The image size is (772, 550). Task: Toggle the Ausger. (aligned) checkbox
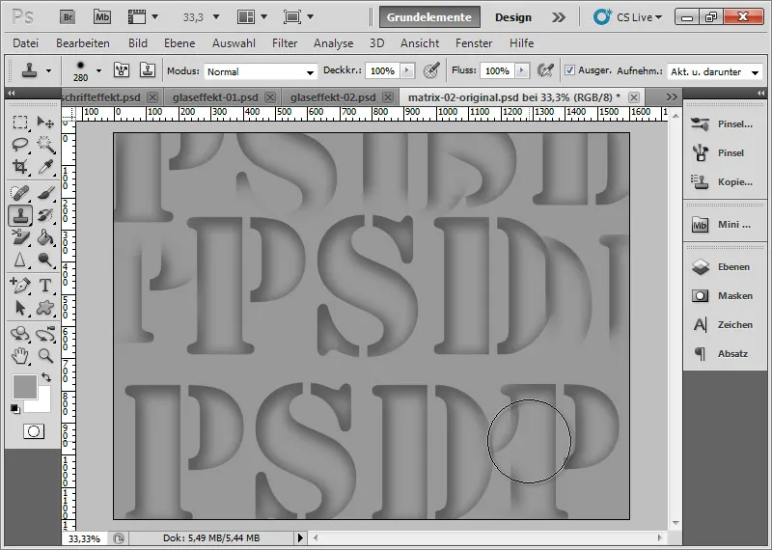click(x=569, y=70)
